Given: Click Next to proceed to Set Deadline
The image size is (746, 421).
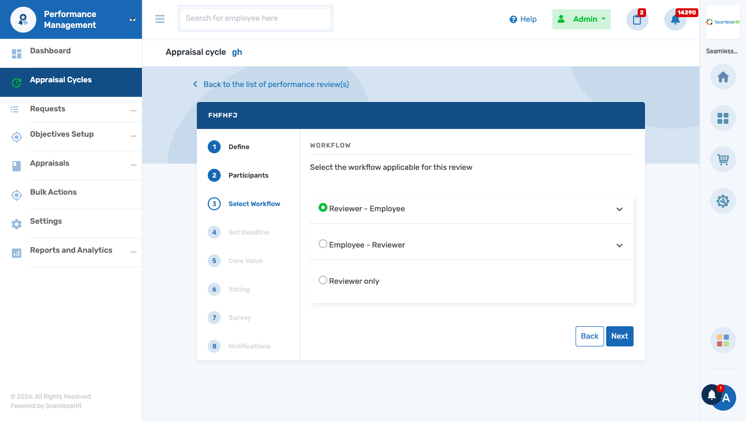Looking at the screenshot, I should 620,336.
